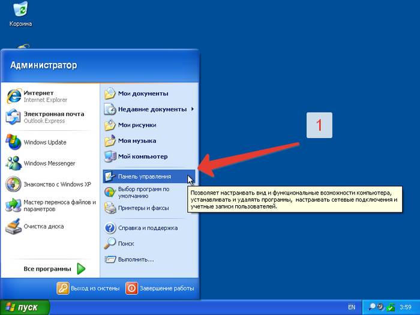
Task: Click the Моя музыка folder icon
Action: pos(110,140)
